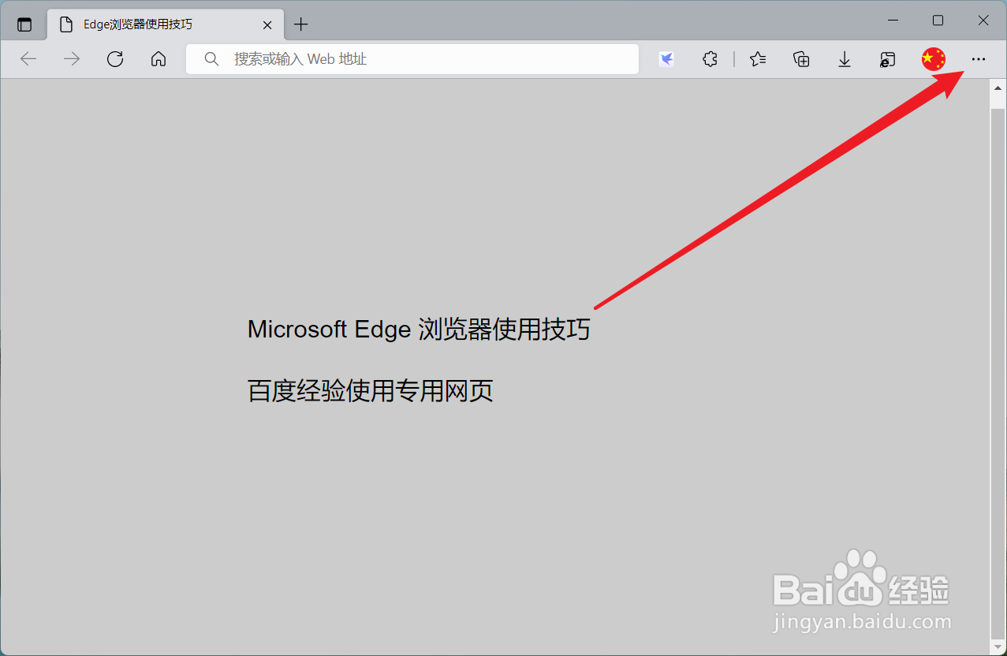Open Settings and more ellipsis menu

(x=979, y=59)
